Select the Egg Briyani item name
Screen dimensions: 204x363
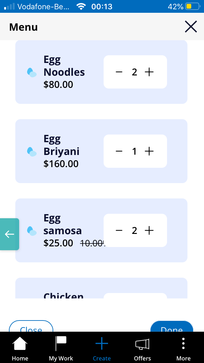pos(62,145)
